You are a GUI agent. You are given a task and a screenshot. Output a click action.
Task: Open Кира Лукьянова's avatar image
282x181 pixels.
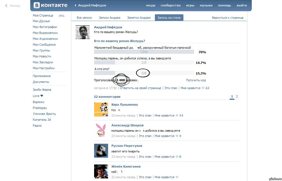point(101,110)
